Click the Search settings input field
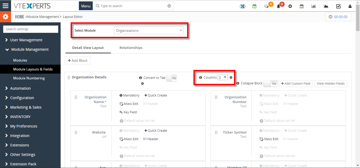Viewport: 360px width, 168px height. tap(31, 29)
